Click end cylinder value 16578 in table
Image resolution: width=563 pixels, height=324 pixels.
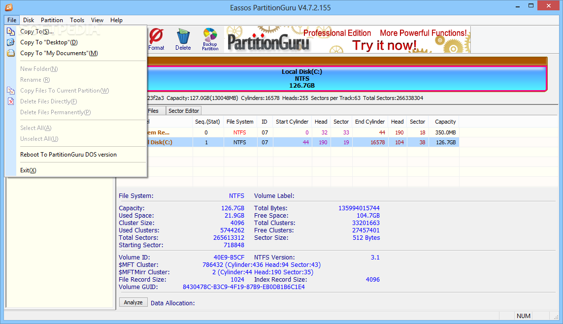tap(377, 142)
